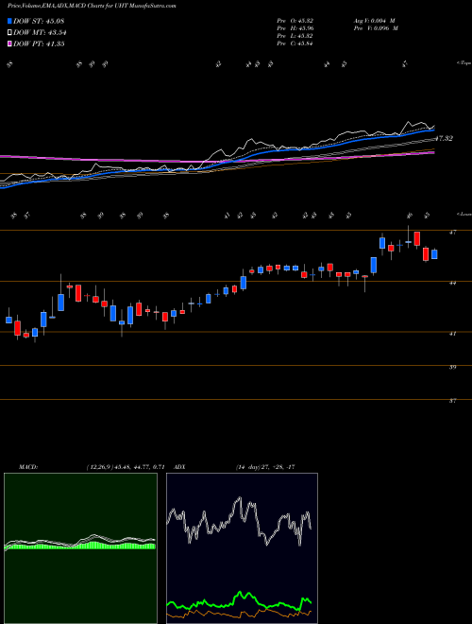Screen dimensions: 472x624
Task: Click the 39 price axis label
Action: (x=452, y=368)
